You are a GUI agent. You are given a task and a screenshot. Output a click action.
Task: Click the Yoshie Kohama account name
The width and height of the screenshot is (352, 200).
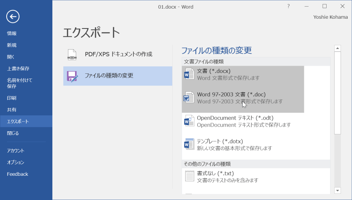pos(331,17)
